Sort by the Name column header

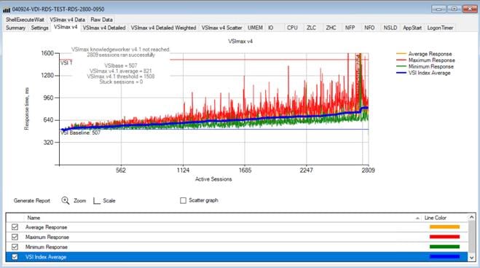pos(34,218)
